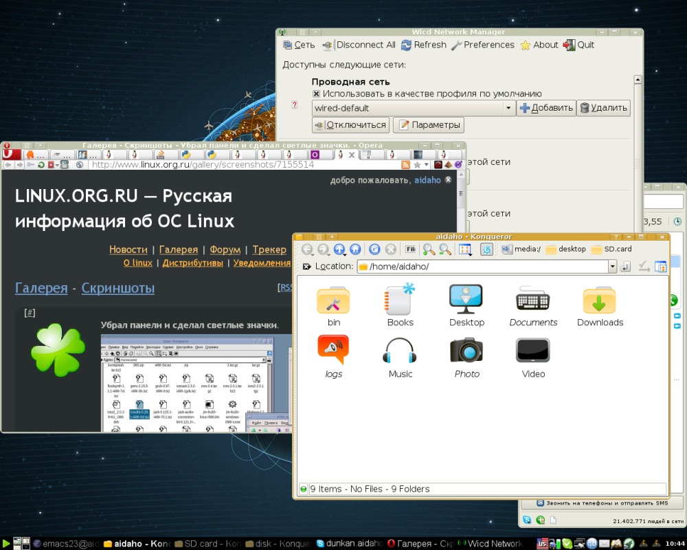Click the Отключиться button

(350, 125)
